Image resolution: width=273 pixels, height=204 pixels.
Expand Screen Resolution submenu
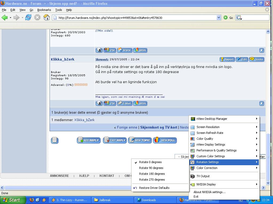224,127
